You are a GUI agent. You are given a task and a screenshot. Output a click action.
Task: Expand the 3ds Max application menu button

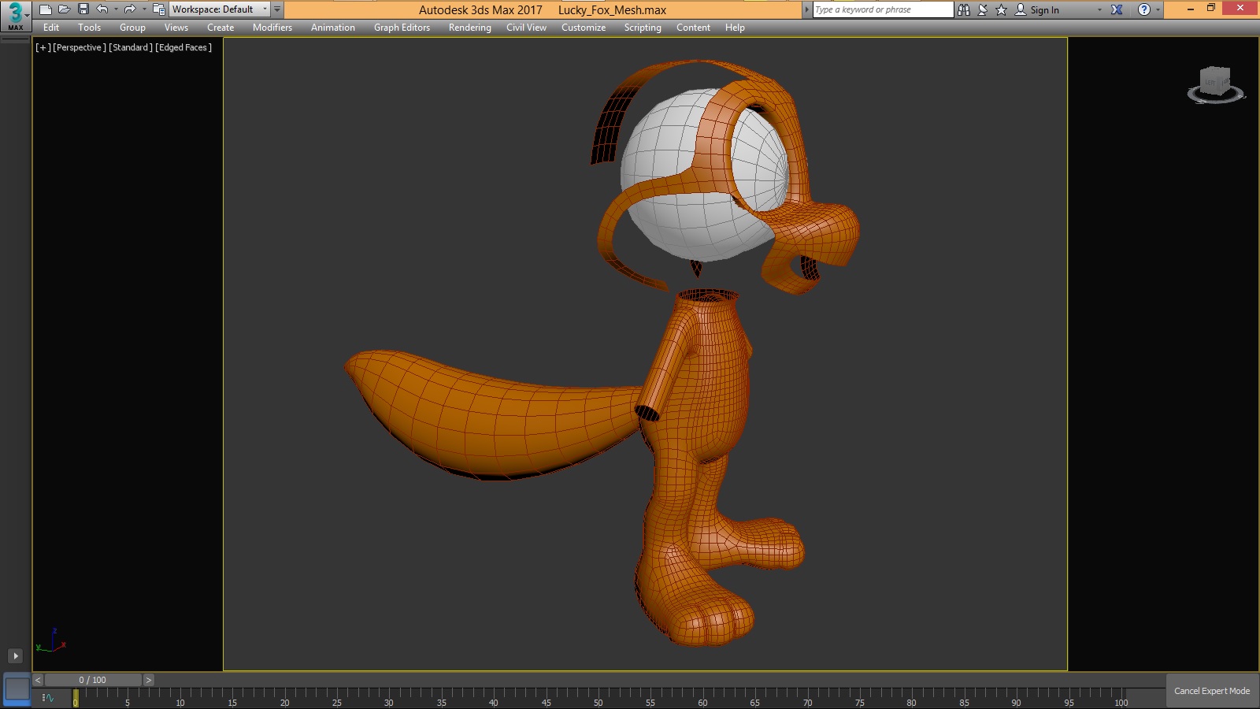16,16
